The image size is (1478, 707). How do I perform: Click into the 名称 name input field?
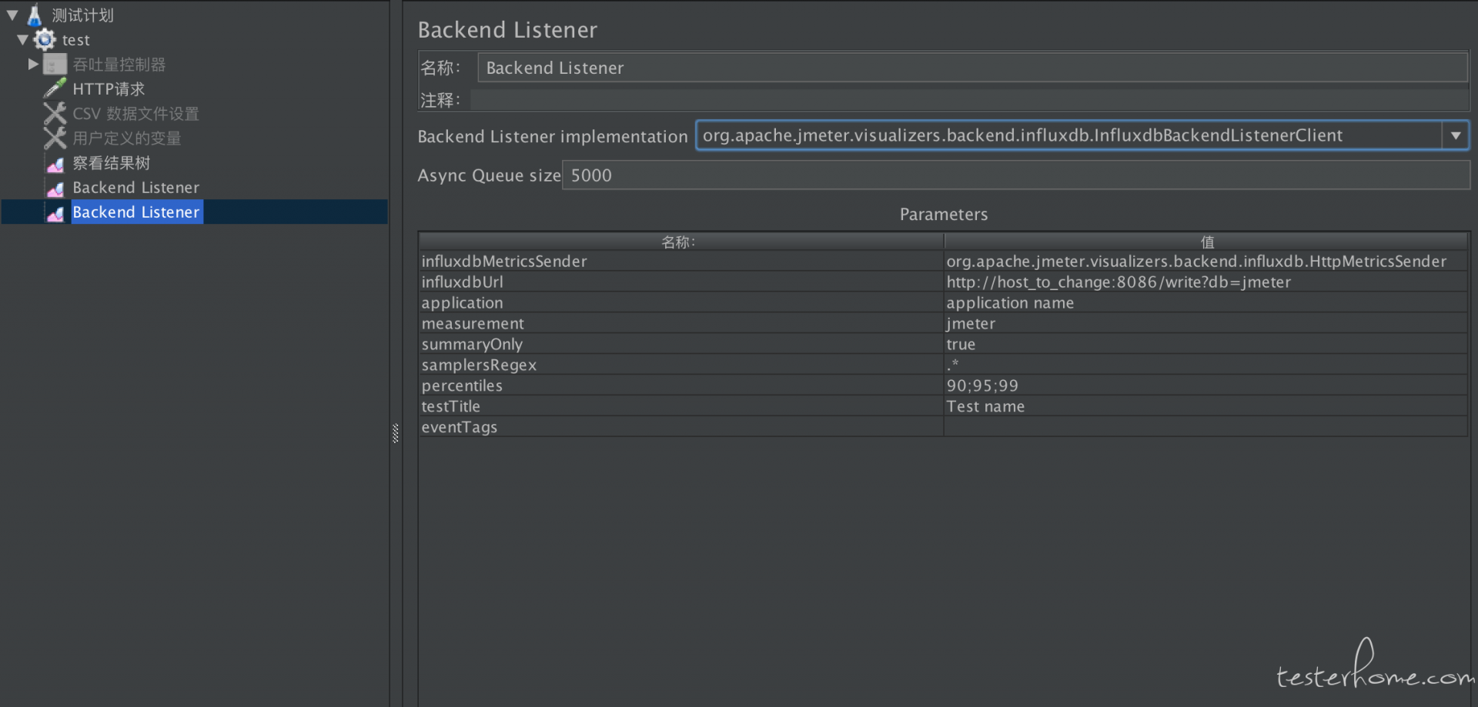point(971,68)
